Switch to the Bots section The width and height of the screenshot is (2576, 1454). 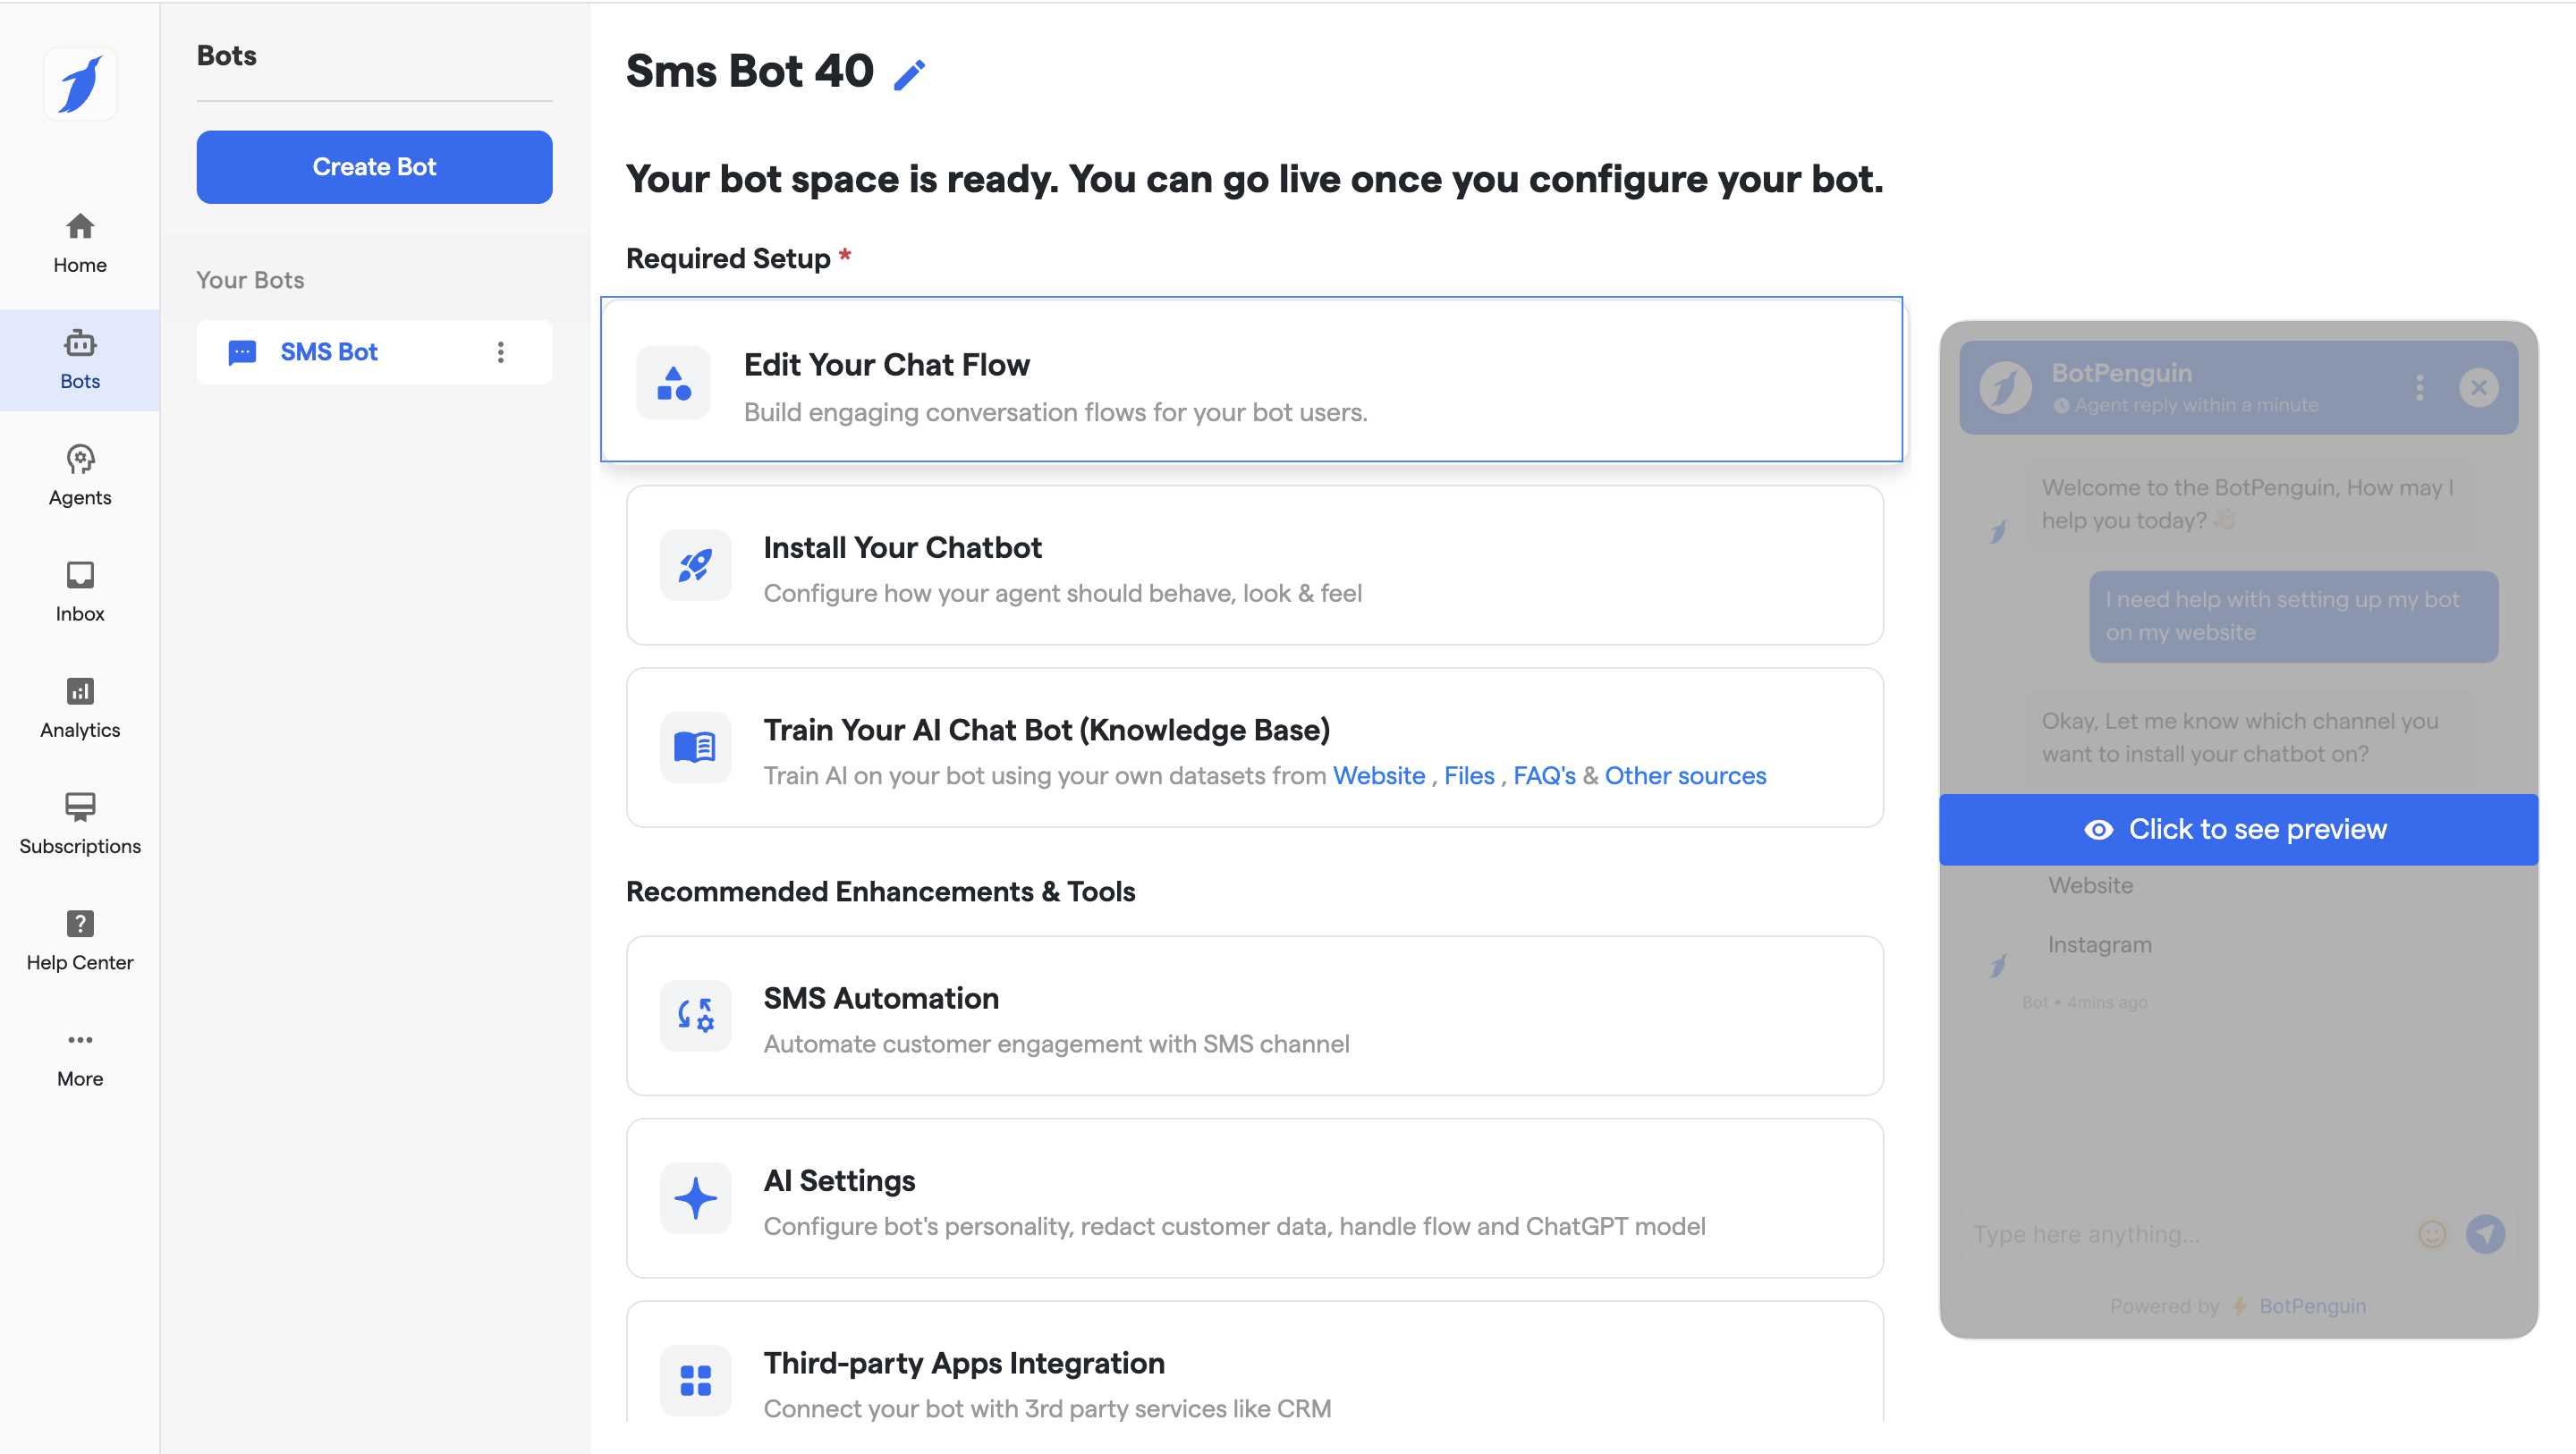click(x=80, y=359)
